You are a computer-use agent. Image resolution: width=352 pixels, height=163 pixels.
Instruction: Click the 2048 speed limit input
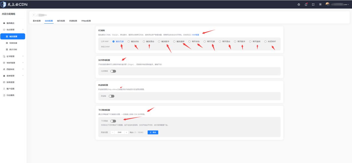(x=120, y=132)
